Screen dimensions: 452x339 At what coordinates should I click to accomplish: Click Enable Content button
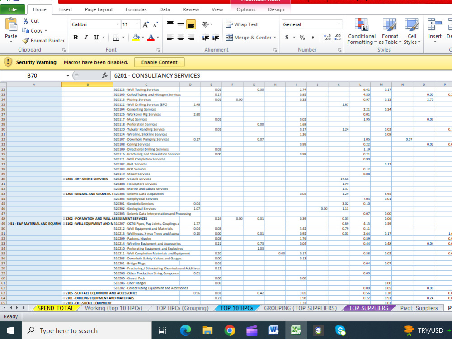(x=160, y=62)
